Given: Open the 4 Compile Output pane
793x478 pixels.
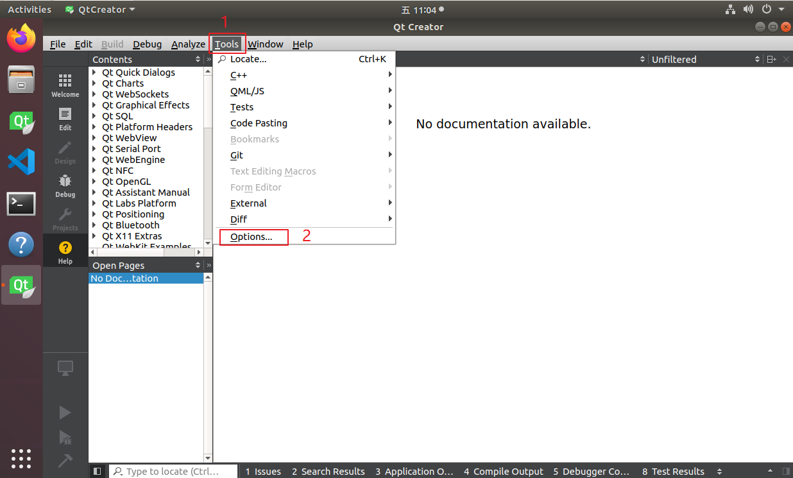Looking at the screenshot, I should click(x=504, y=472).
